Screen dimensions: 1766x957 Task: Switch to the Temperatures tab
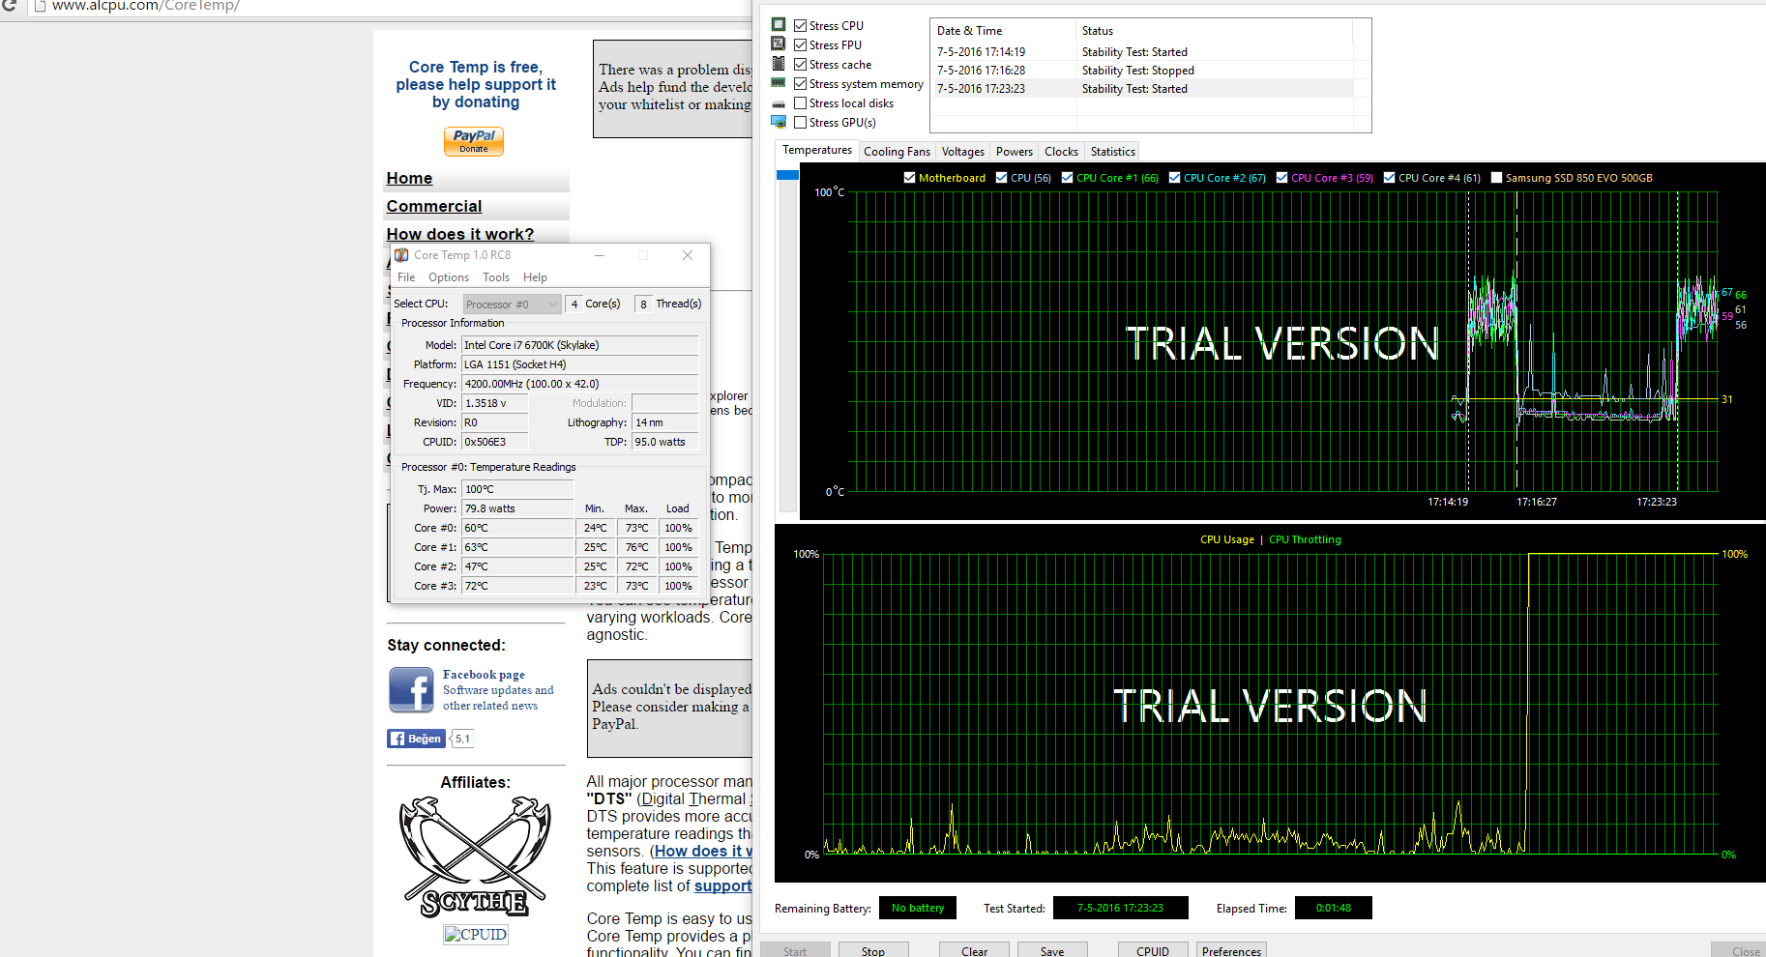[x=817, y=150]
